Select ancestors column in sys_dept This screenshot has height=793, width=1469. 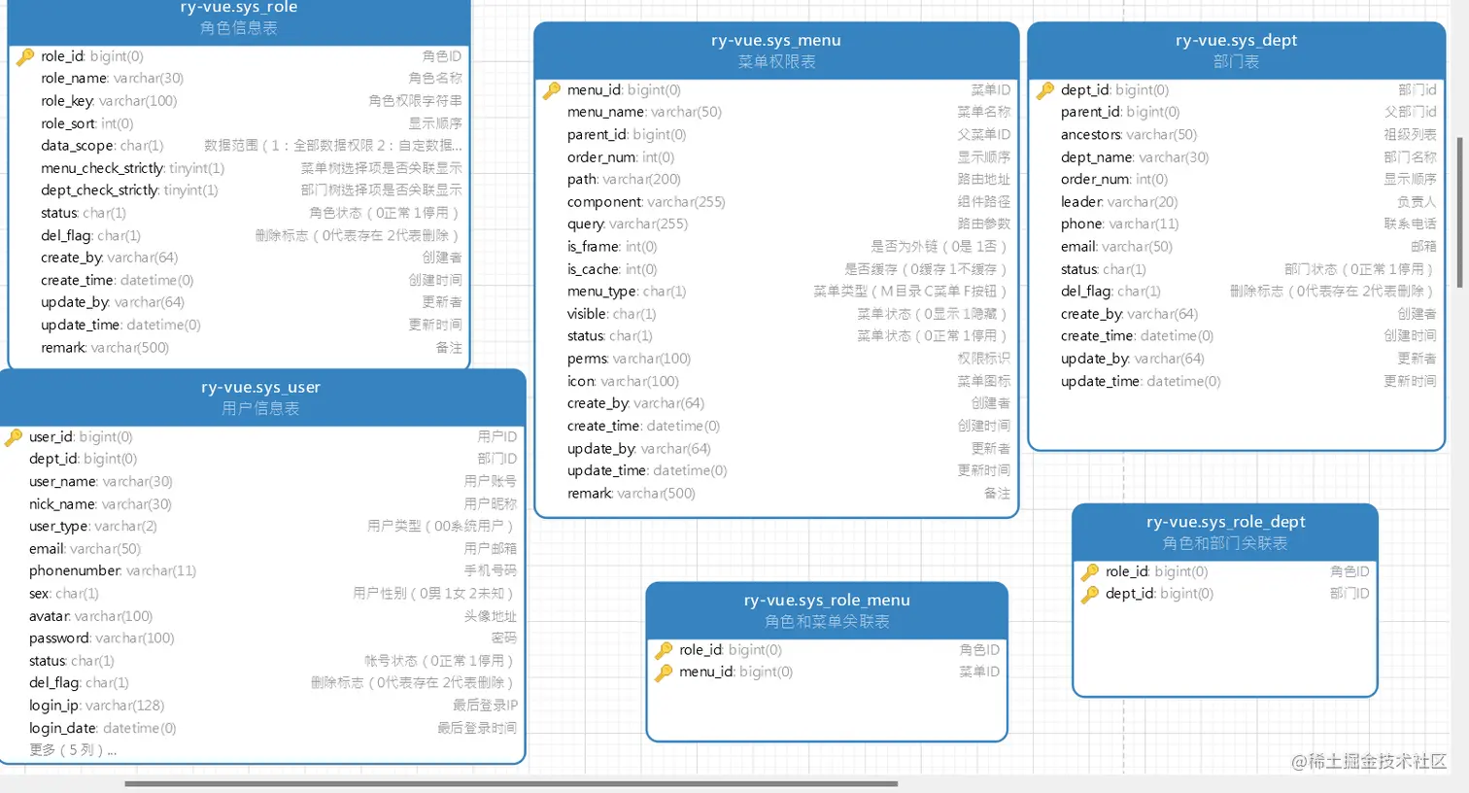(1236, 135)
